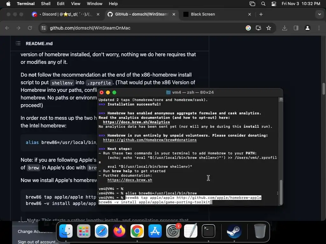Open Chrome three-dot menu
The height and width of the screenshot is (244, 326).
319,28
